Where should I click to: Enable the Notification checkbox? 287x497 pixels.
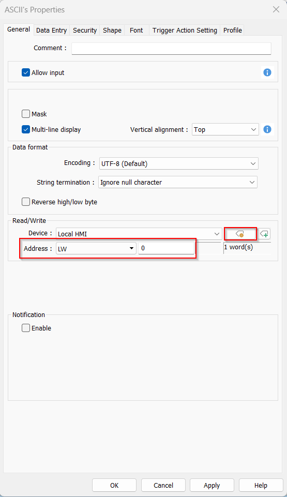tap(26, 328)
